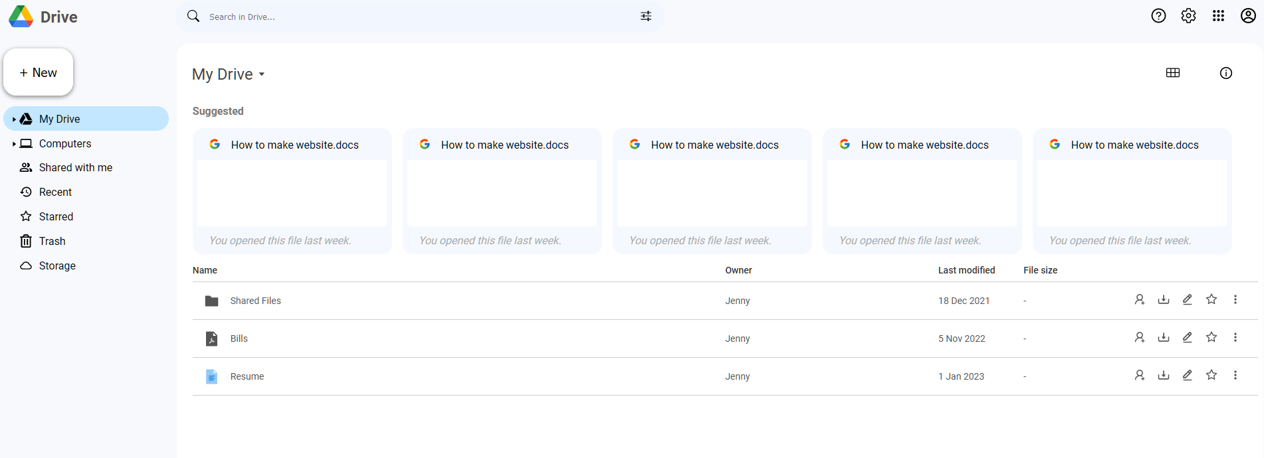Sort files by Last modified column
The width and height of the screenshot is (1264, 458).
tap(966, 270)
